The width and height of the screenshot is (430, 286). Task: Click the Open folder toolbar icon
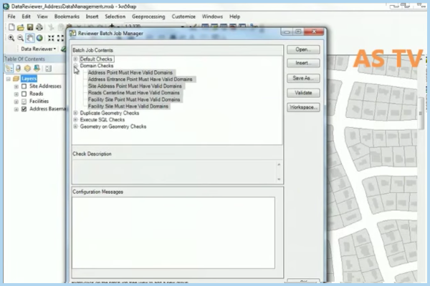[x=21, y=27]
